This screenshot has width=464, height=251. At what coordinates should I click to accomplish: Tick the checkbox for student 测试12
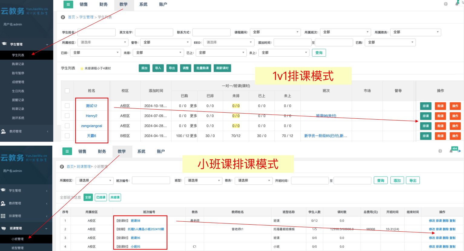[x=67, y=106]
